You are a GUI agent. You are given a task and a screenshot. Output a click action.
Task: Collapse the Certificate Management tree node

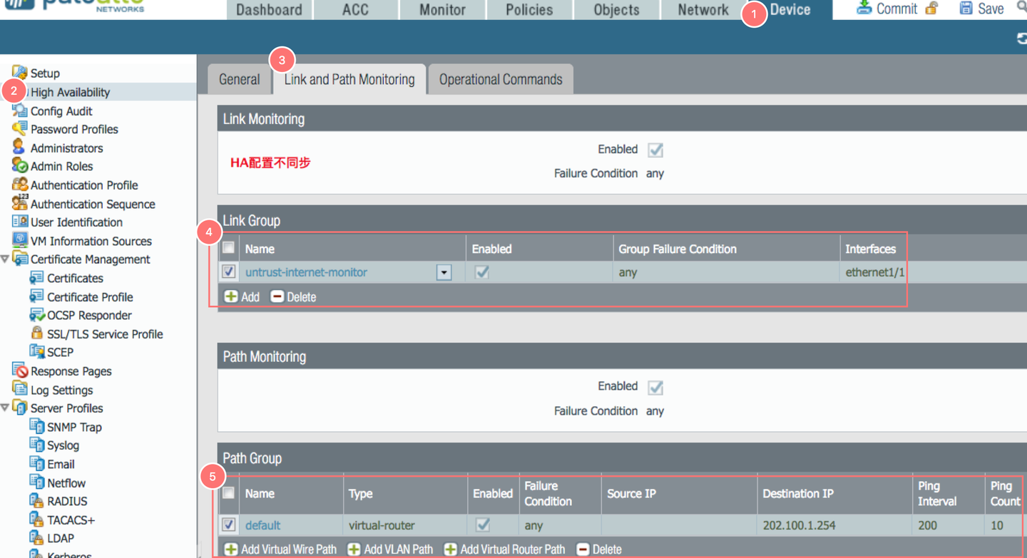coord(5,259)
